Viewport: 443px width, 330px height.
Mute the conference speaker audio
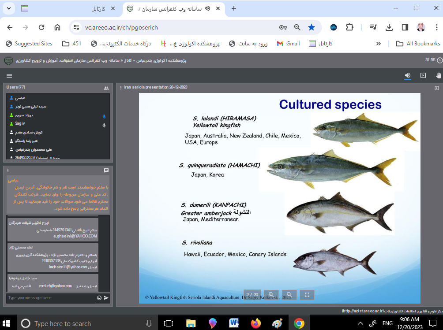(x=408, y=75)
